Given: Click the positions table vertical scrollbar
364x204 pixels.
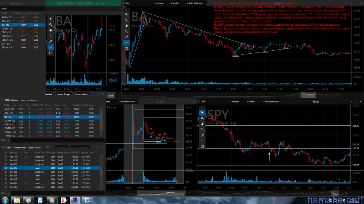Looking at the screenshot, I should point(101,122).
